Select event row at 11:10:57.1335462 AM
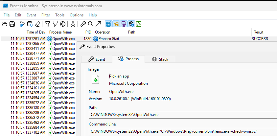The image size is (277, 136). coord(38,123)
